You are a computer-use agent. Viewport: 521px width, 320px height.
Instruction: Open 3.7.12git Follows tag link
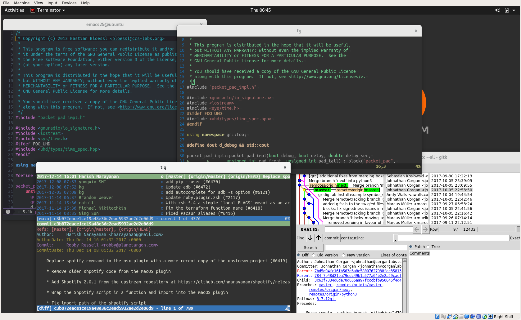coord(326,299)
